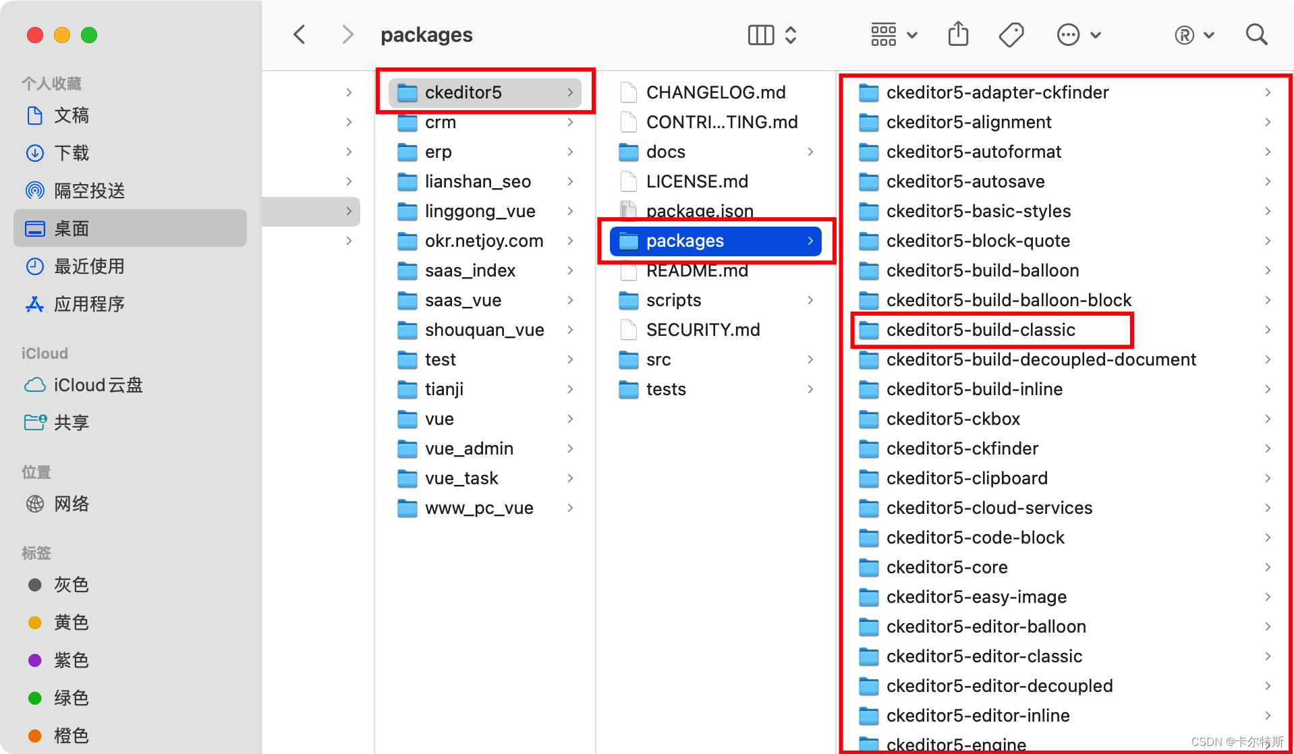Viewport: 1294px width, 754px height.
Task: Expand the saas_vue folder chevron
Action: pyautogui.click(x=570, y=300)
